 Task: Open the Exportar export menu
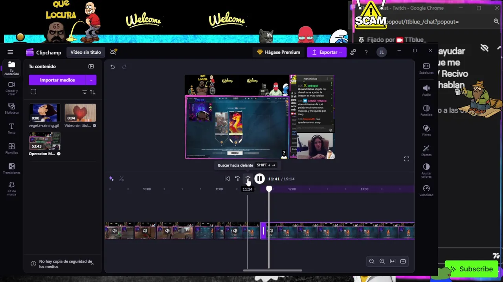pos(327,52)
